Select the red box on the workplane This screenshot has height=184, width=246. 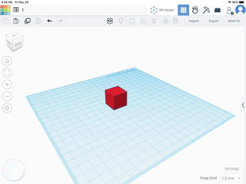(x=115, y=98)
